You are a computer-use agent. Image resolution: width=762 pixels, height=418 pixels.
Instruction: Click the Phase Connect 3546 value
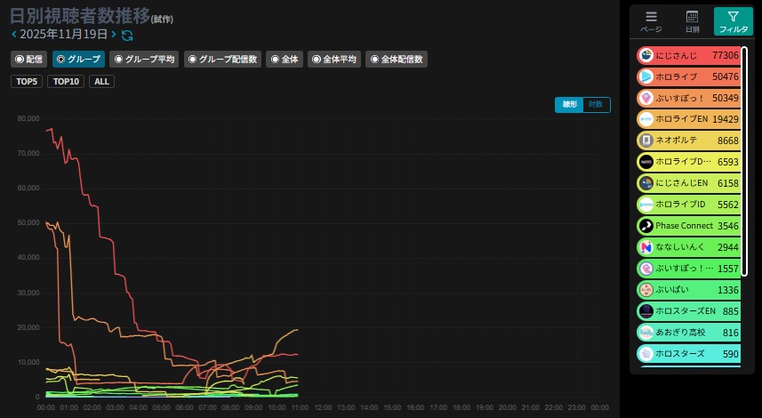[728, 226]
